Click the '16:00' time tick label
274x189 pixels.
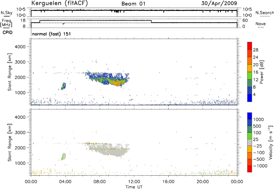pos(168,182)
